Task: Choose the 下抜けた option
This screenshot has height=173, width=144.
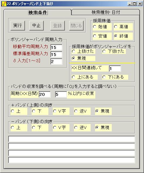Action: pos(114,51)
